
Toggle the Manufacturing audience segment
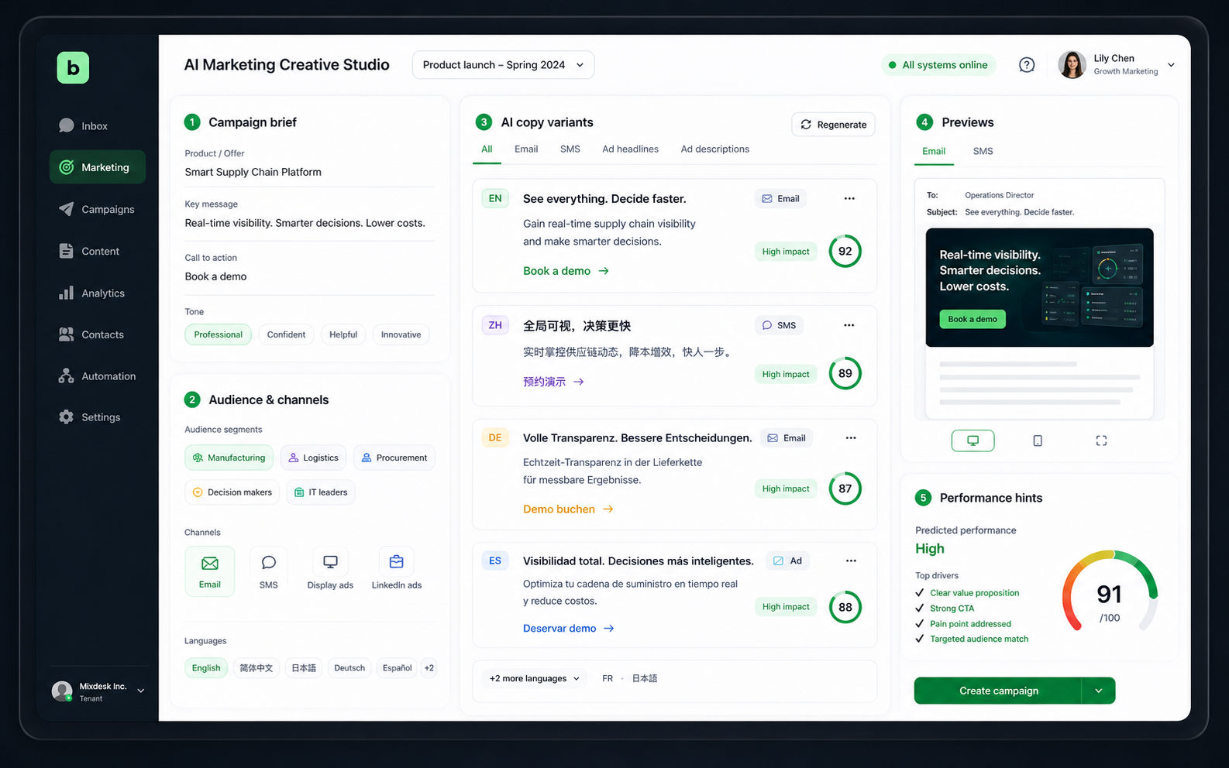[x=229, y=458]
